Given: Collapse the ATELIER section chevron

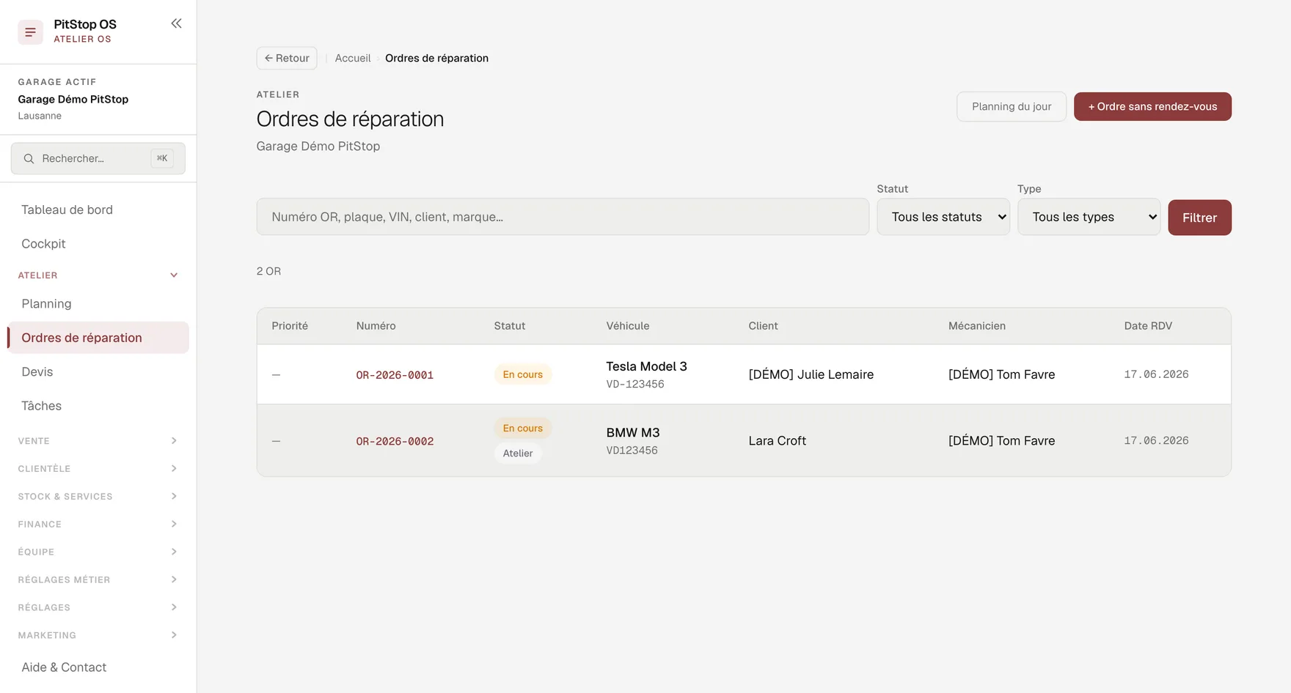Looking at the screenshot, I should point(174,275).
